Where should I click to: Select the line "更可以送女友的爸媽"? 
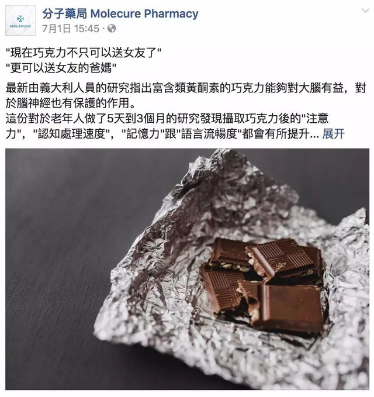pos(61,68)
